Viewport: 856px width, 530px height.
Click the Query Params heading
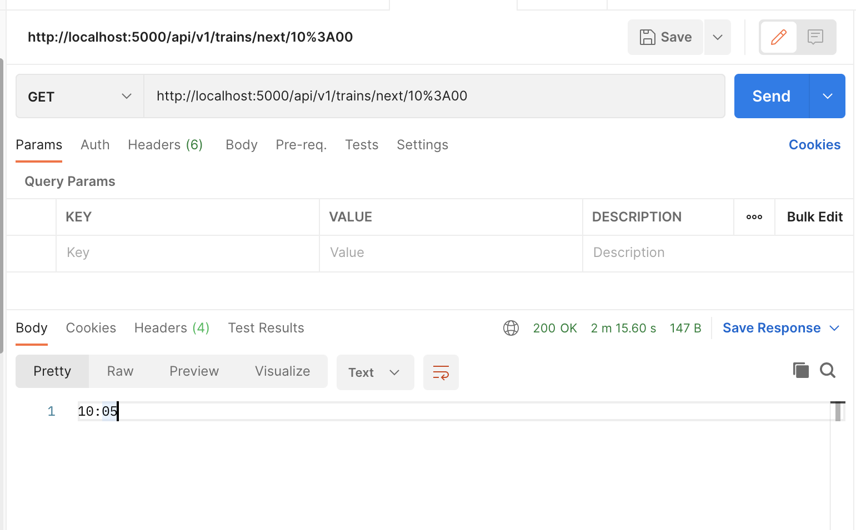[70, 181]
